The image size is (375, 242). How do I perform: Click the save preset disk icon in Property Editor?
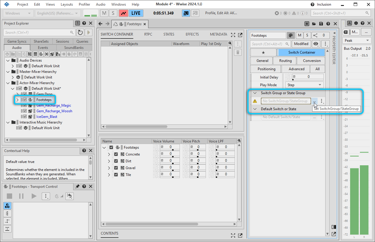[x=321, y=24]
